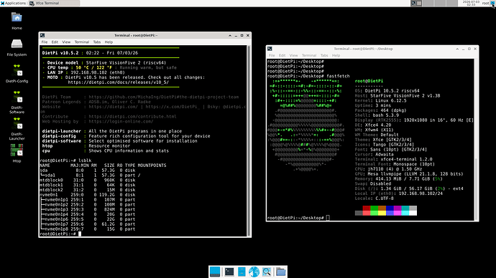Maximize the left terminal window
496x278 pixels.
click(242, 36)
